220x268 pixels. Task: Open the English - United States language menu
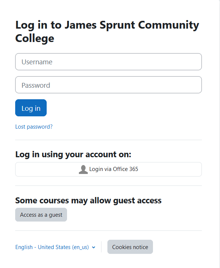55,247
